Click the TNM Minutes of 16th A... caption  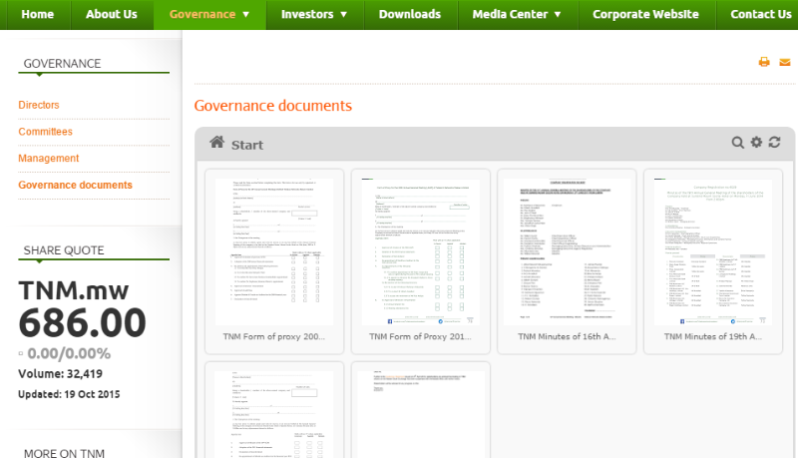click(567, 336)
